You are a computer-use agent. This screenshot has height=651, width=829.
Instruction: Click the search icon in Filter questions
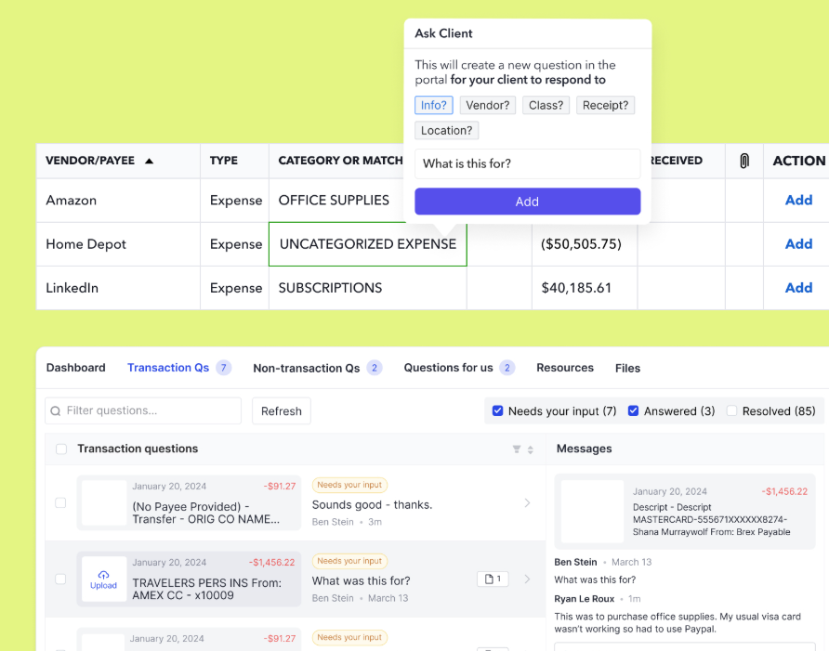tap(56, 411)
